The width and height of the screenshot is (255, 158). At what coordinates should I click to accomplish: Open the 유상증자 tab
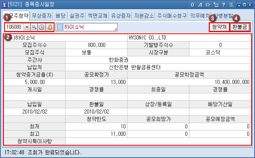(x=121, y=16)
